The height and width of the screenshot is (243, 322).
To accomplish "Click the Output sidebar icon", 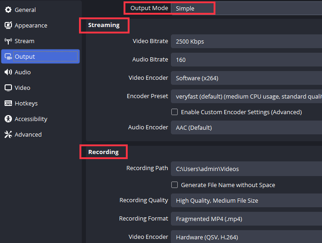I will point(8,57).
